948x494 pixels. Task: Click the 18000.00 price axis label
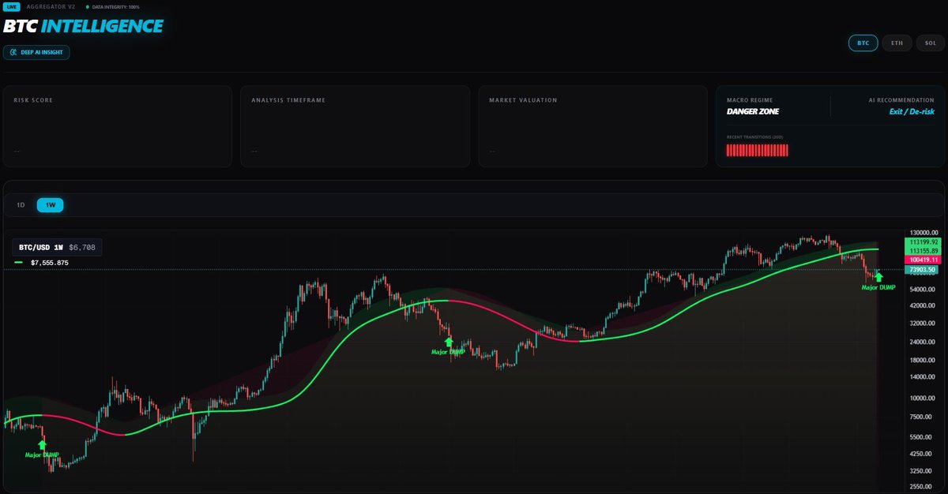923,360
